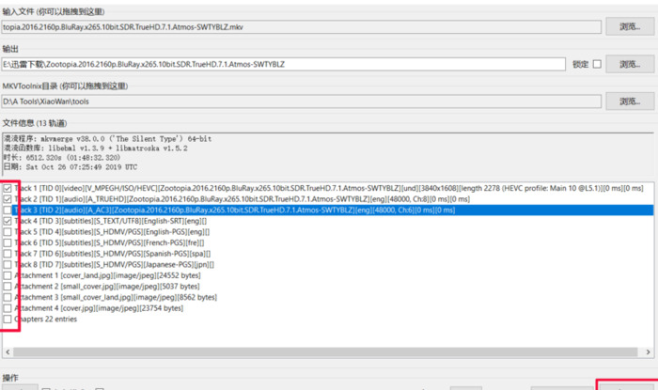Check Track 8 Japanese-PGS subtitle checkbox
Image resolution: width=658 pixels, height=390 pixels.
9,265
